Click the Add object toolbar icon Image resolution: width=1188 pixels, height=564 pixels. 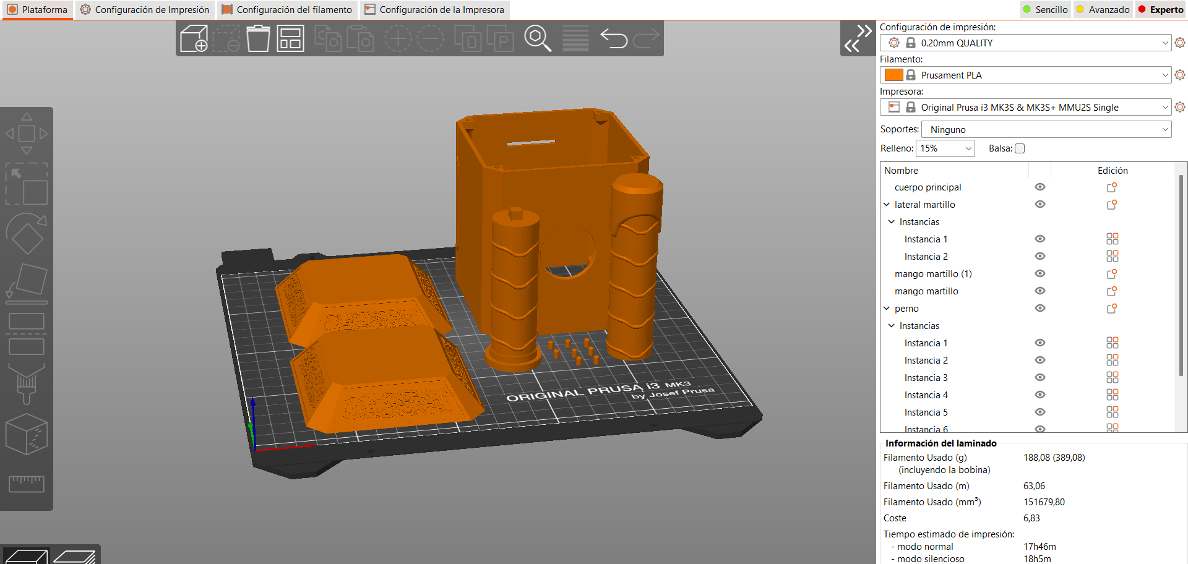pos(194,38)
